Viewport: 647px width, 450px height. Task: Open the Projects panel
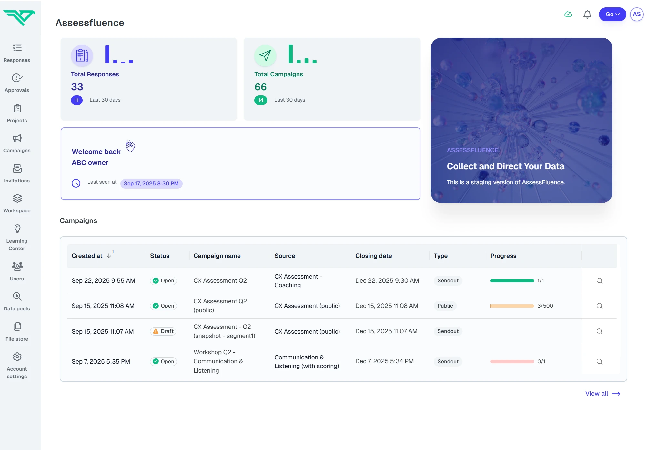tap(17, 113)
